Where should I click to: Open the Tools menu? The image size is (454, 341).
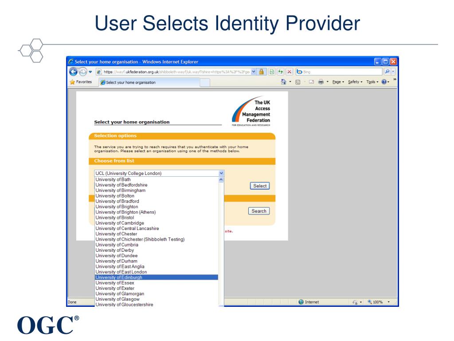pos(372,82)
